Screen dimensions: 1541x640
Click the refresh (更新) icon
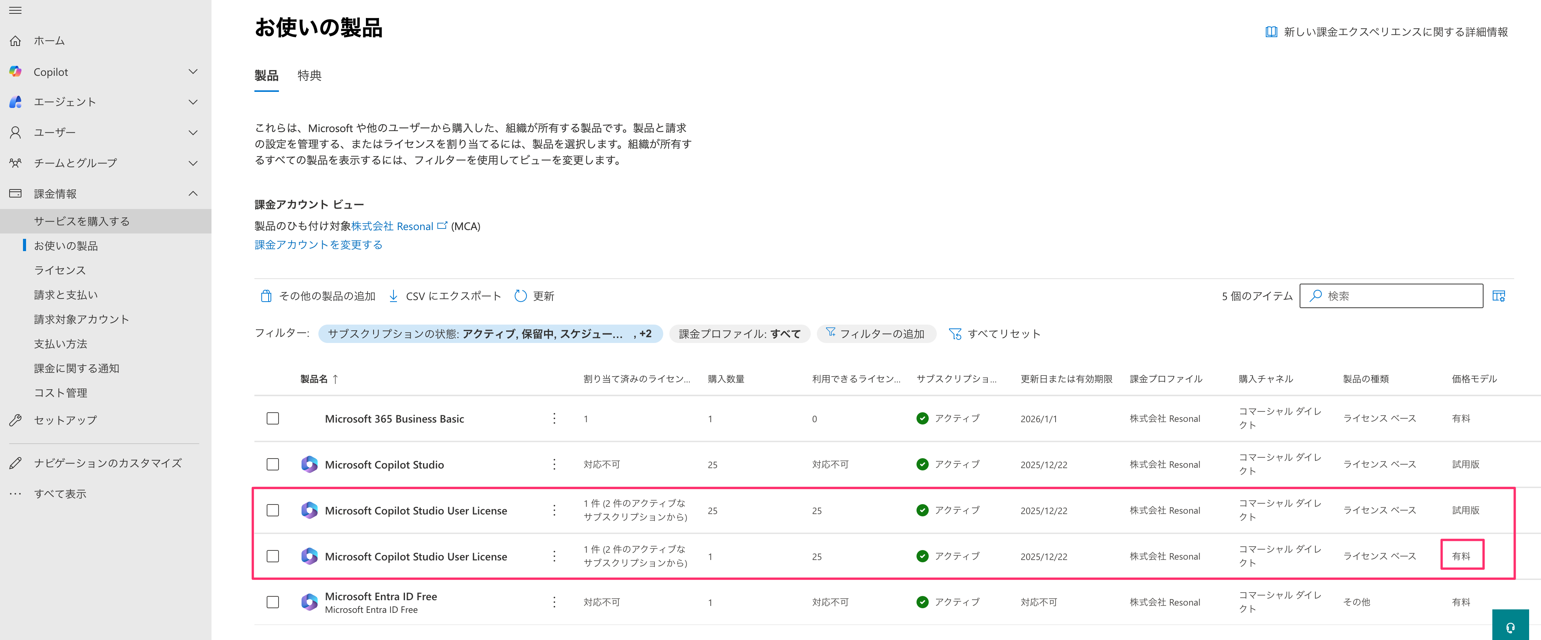(x=520, y=296)
